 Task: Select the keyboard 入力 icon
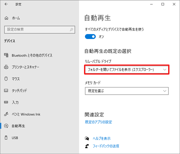click(x=6, y=102)
